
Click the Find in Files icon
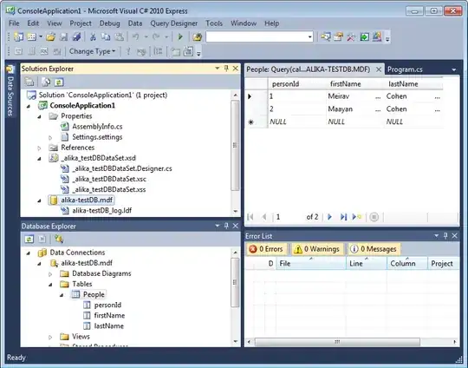click(198, 37)
